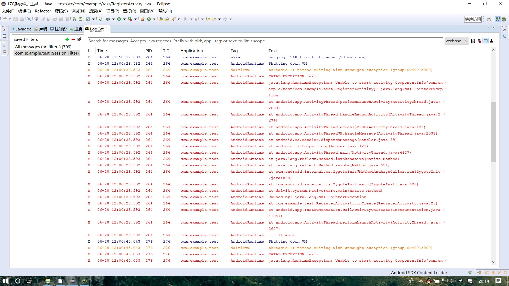
Task: Click the Tag column header
Action: [248, 51]
